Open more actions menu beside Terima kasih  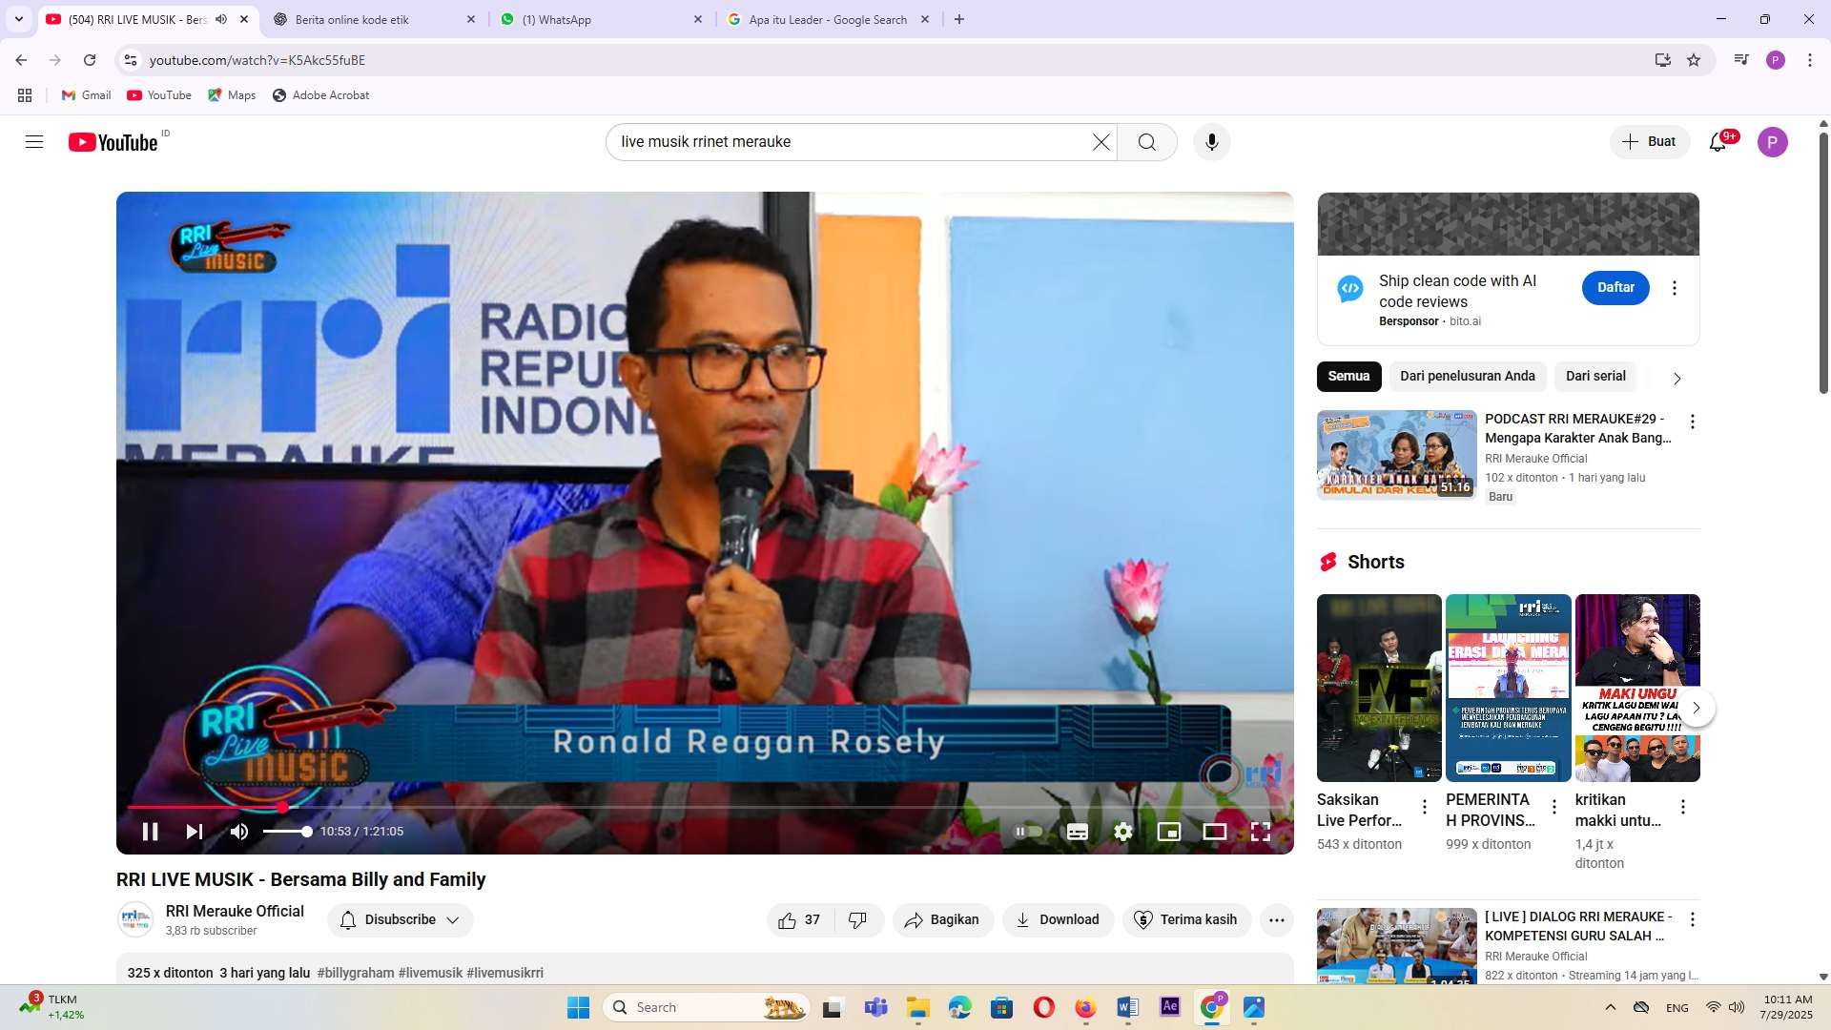(x=1276, y=920)
